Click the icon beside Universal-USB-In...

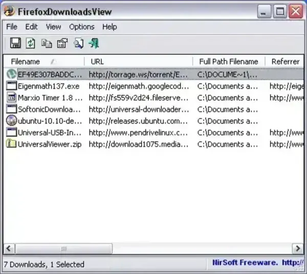(11, 132)
